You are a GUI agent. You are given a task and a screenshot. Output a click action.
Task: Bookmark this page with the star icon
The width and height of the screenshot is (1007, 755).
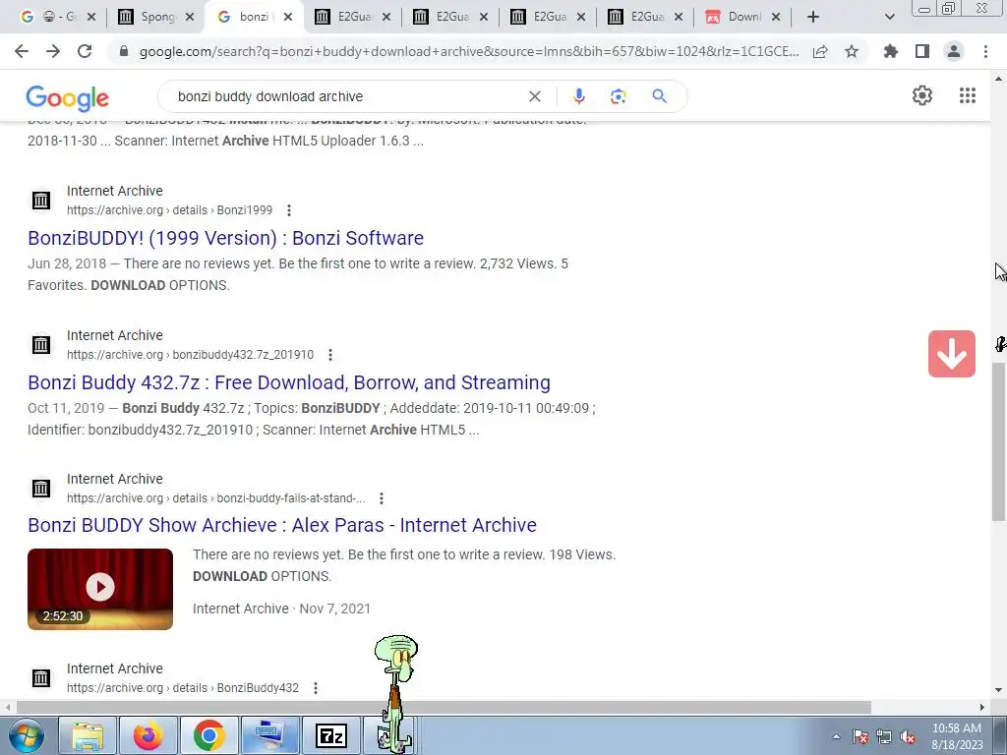[852, 51]
